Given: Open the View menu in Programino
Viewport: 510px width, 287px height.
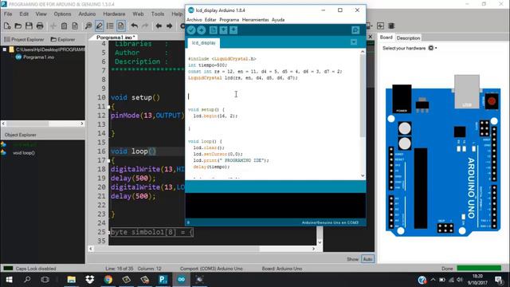Looking at the screenshot, I should pos(41,14).
